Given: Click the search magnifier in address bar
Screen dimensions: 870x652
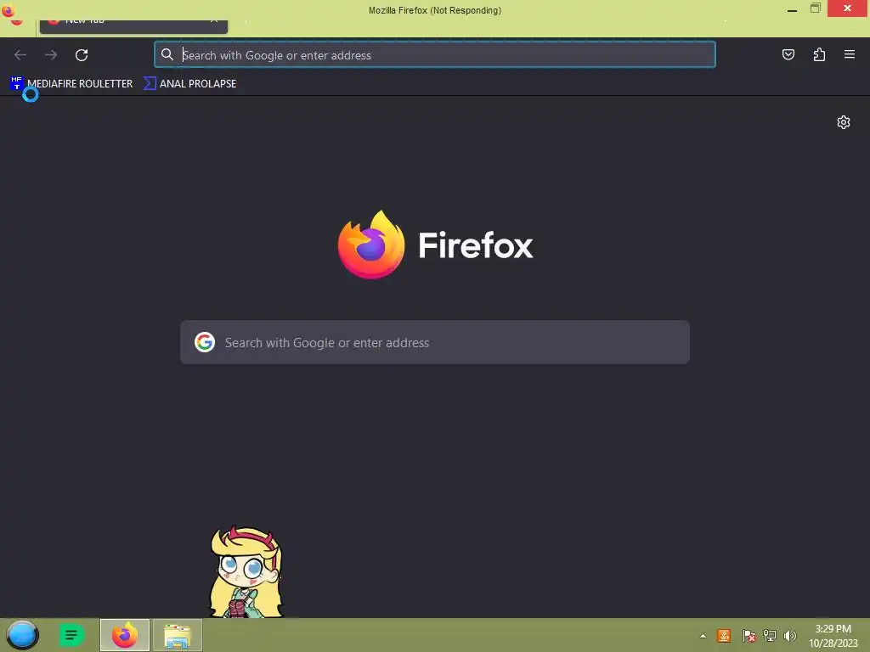Looking at the screenshot, I should tap(167, 54).
